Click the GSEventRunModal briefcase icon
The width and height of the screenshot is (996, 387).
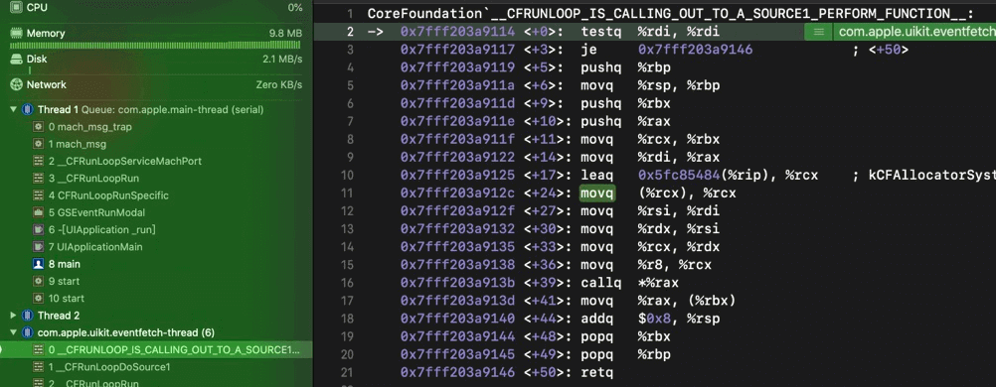pos(38,212)
